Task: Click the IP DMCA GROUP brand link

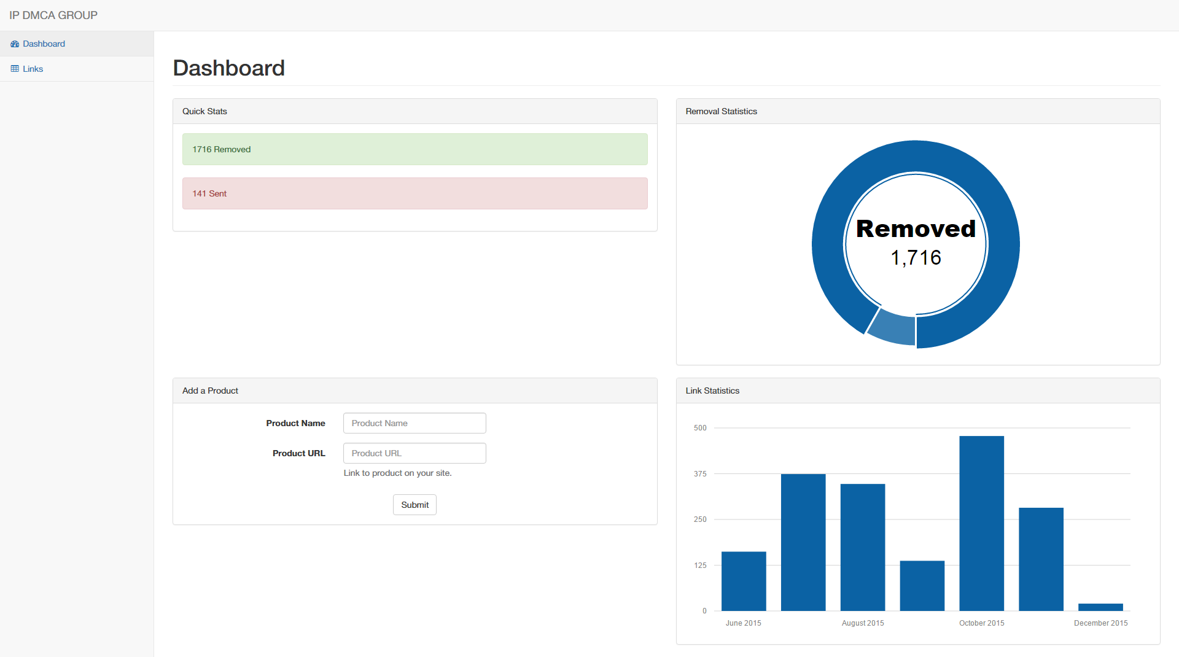Action: [x=53, y=15]
